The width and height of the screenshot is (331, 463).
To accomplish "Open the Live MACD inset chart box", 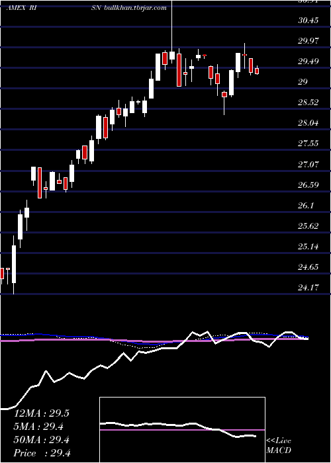I will click(182, 430).
